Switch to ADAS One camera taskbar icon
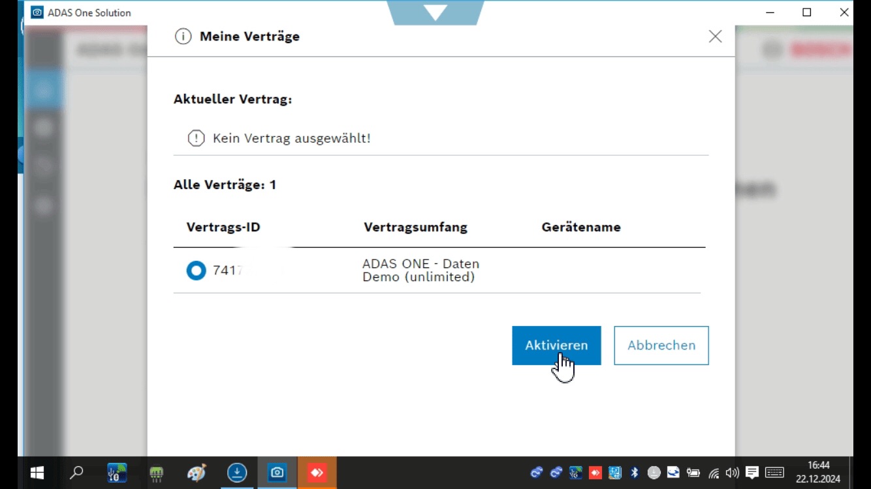The width and height of the screenshot is (871, 489). click(277, 473)
